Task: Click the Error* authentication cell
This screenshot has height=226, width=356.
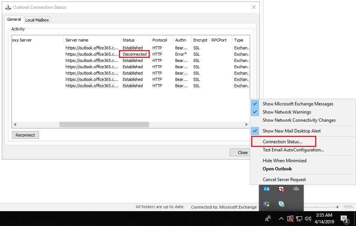Action: point(181,54)
